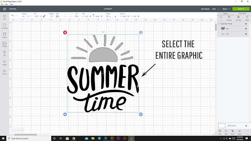Click the taskbar search box
The height and width of the screenshot is (141, 251).
point(29,138)
